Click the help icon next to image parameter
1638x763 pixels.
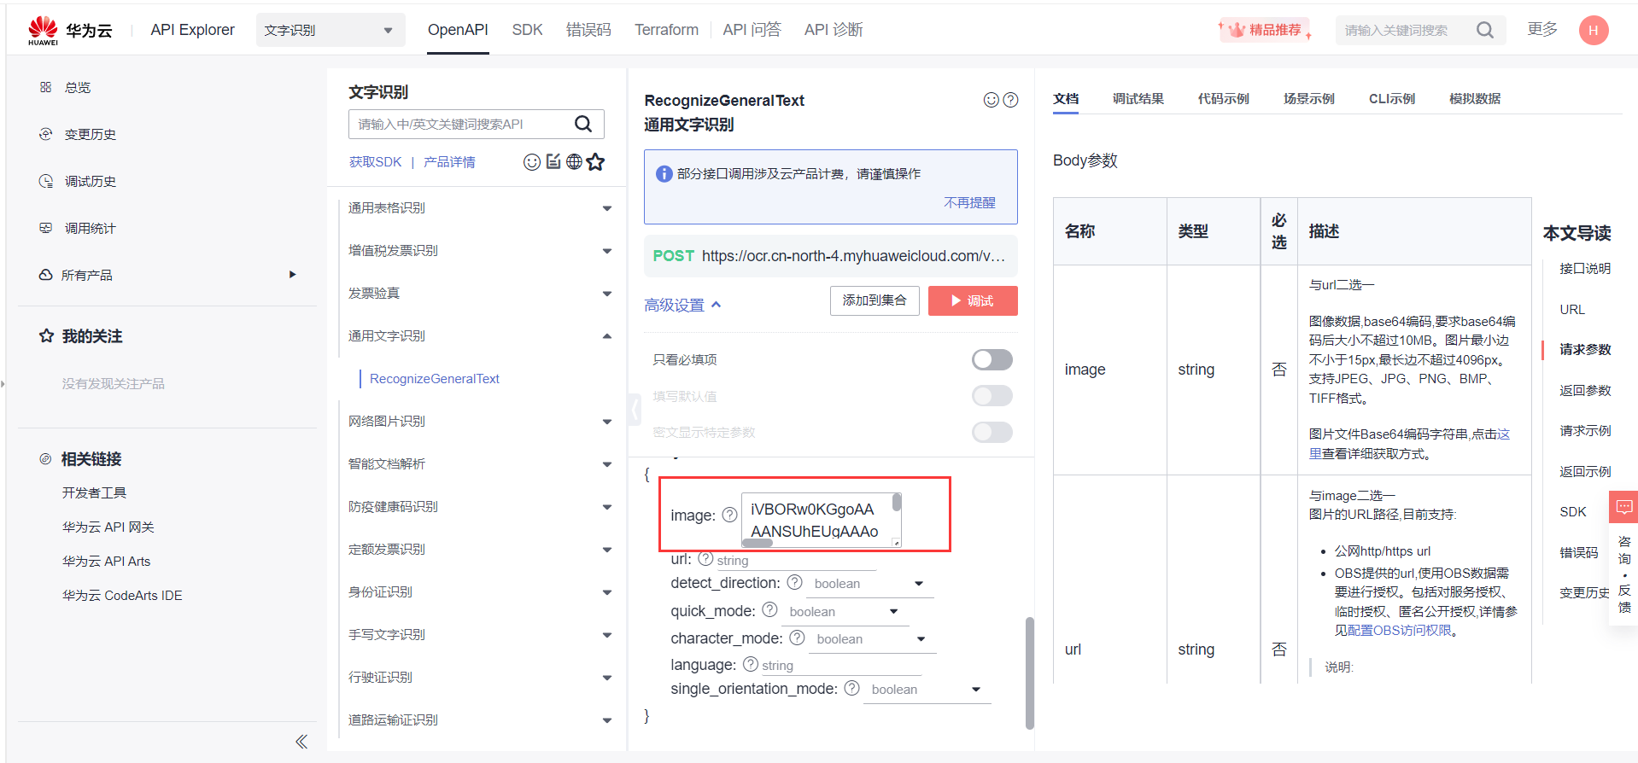[729, 515]
